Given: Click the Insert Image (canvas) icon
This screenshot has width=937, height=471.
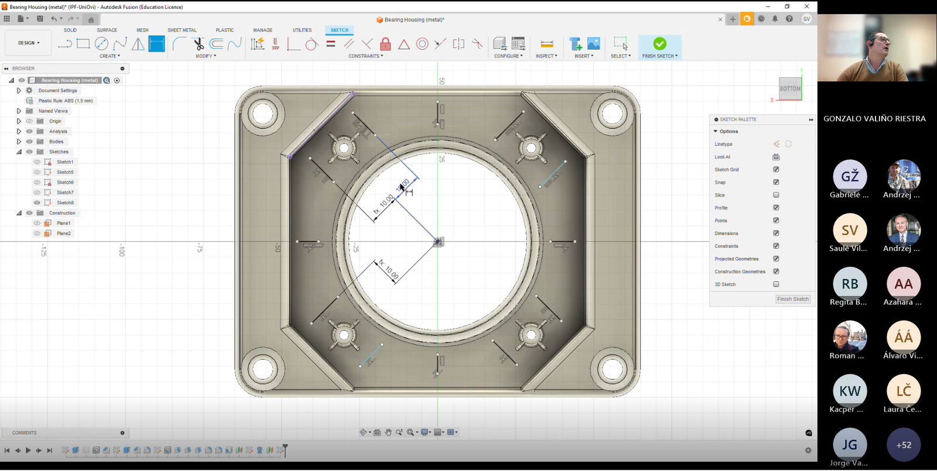Looking at the screenshot, I should coord(594,44).
